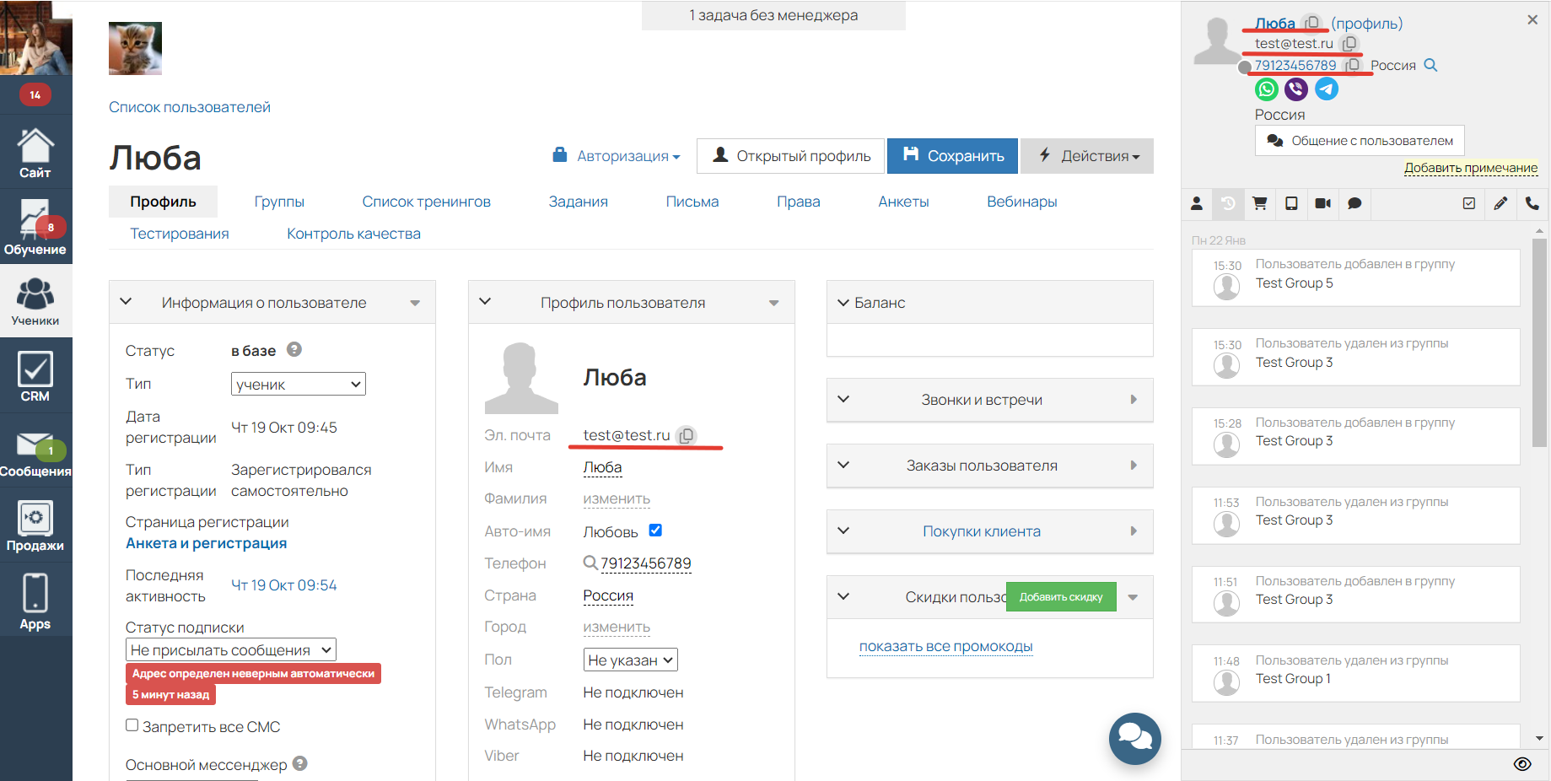
Task: Click the Добавить примечание link
Action: (x=1470, y=168)
